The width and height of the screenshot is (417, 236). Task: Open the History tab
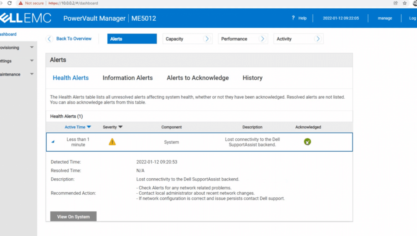(252, 78)
